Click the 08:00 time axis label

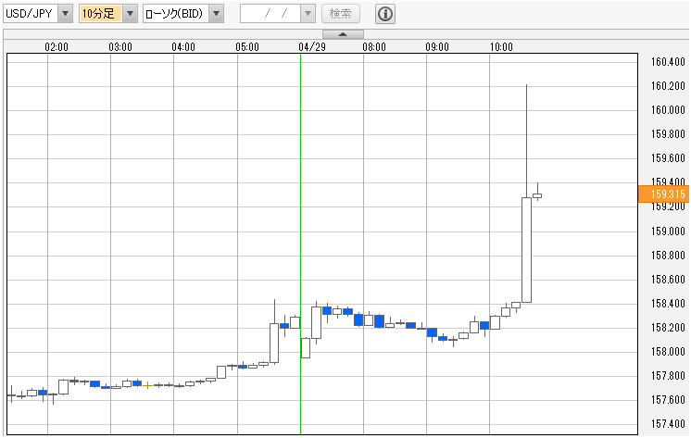(x=373, y=46)
